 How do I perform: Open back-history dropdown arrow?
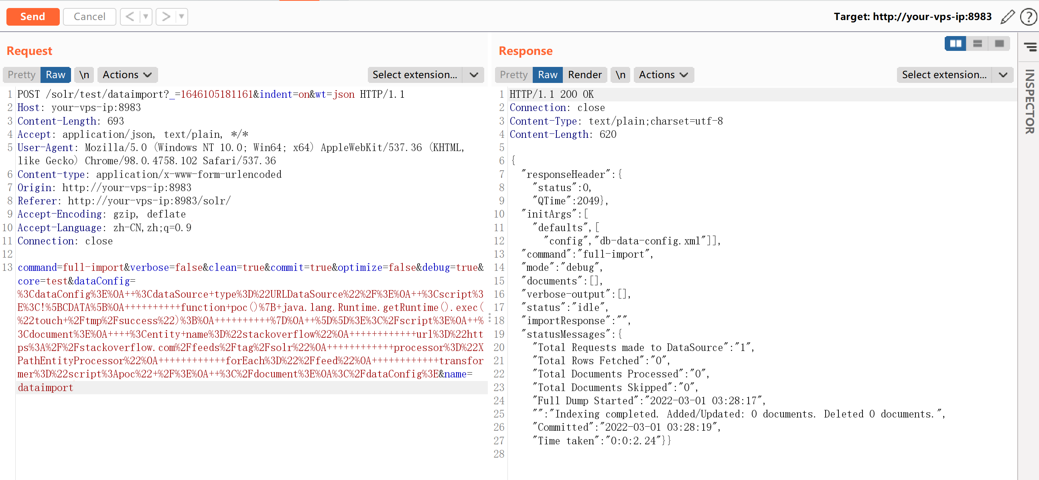[146, 17]
